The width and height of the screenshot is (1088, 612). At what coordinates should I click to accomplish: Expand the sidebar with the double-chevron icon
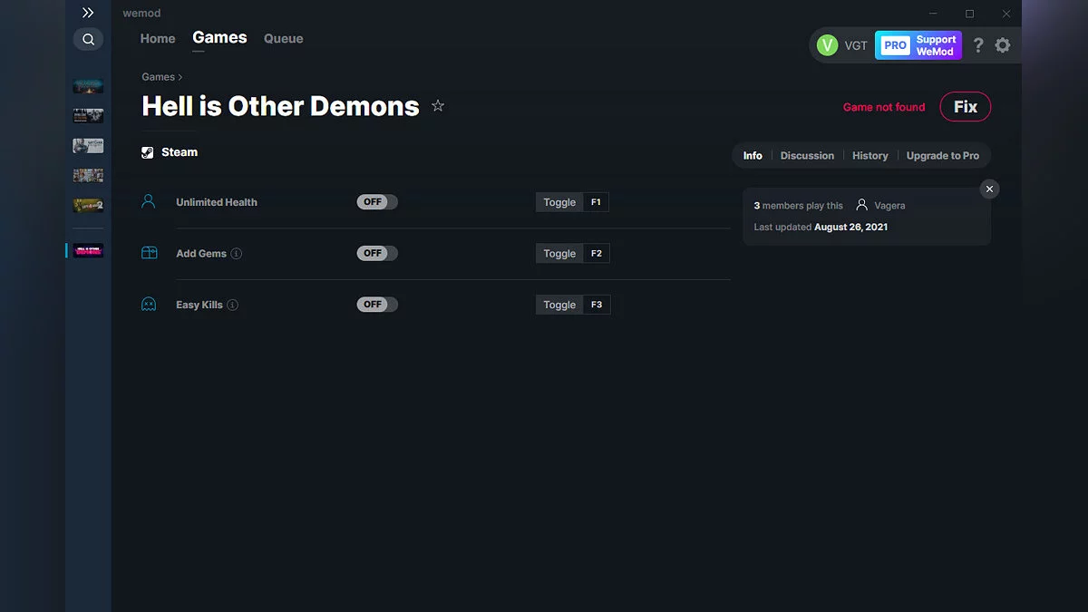point(88,13)
